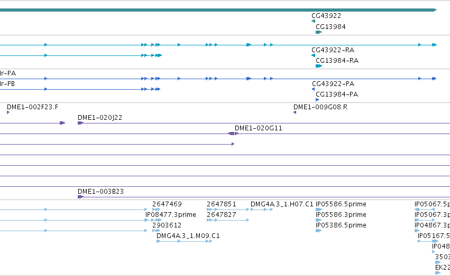This screenshot has width=450, height=276.
Task: Click the purple box below DME1-003B23 label
Action: pos(81,197)
